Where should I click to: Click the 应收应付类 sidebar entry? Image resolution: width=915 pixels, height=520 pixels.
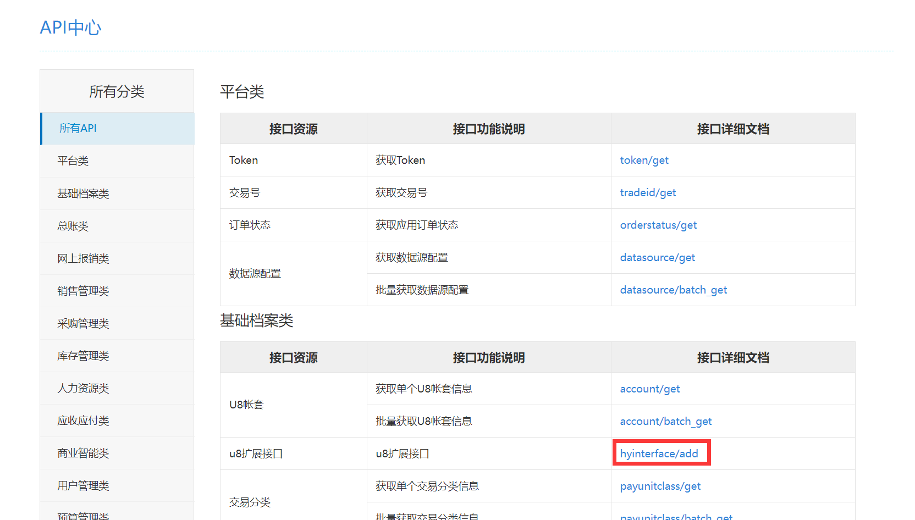(x=83, y=421)
